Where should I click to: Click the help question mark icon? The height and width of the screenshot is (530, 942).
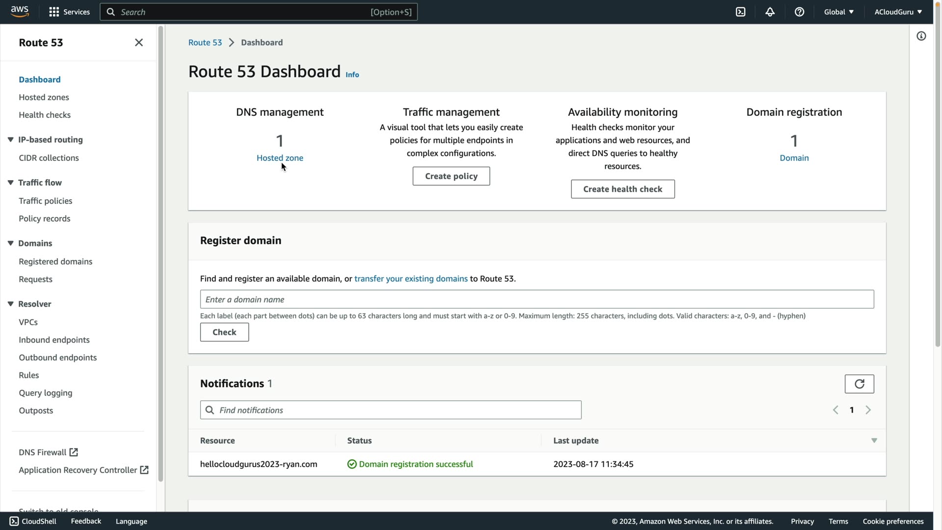click(x=799, y=12)
